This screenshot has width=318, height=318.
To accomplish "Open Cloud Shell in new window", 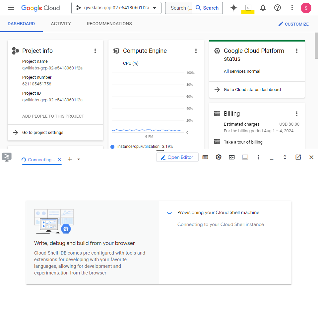I will (x=298, y=157).
